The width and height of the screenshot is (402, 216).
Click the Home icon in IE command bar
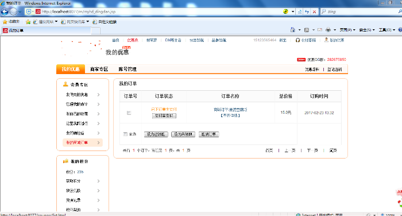pos(292,30)
